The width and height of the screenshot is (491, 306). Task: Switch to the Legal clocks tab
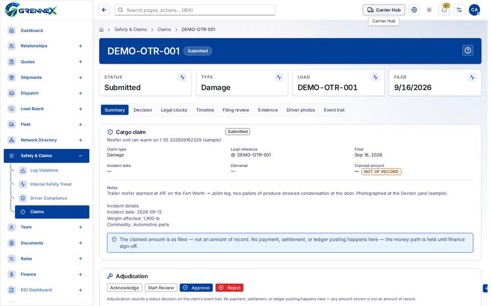(x=174, y=110)
